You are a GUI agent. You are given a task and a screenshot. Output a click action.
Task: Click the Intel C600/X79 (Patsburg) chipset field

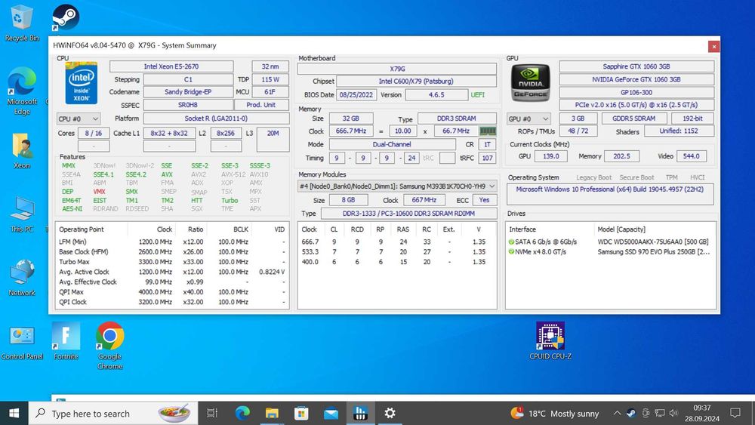[x=416, y=82]
